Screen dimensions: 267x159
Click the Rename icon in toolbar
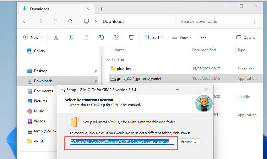click(x=101, y=37)
